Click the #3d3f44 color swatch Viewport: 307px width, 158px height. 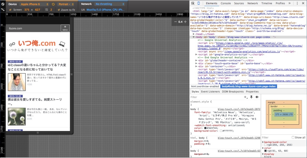click(x=205, y=128)
